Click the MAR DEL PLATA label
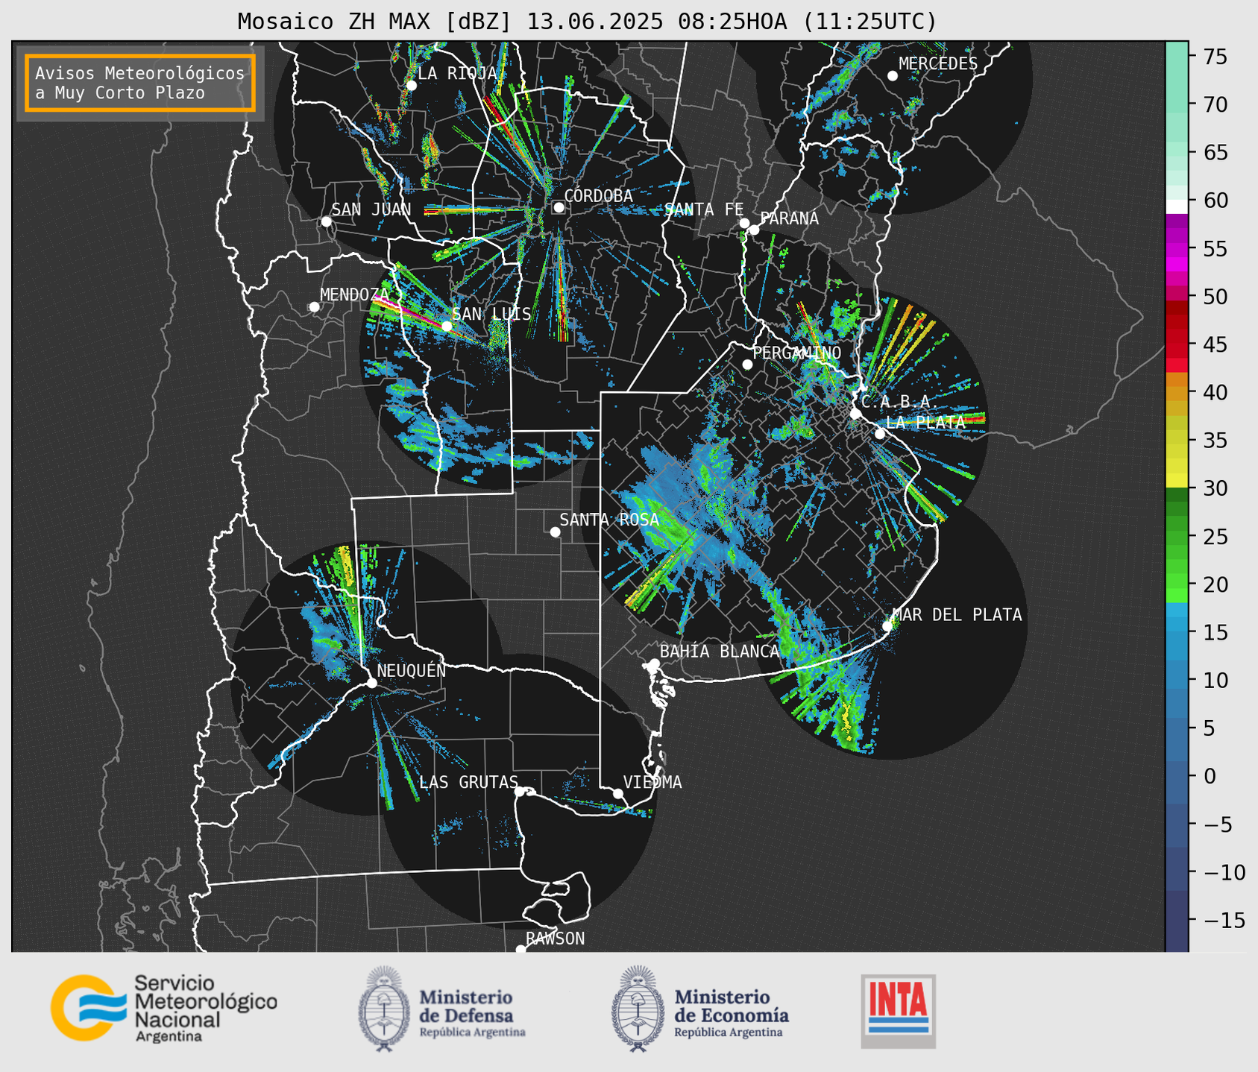1258x1072 pixels. pos(957,615)
